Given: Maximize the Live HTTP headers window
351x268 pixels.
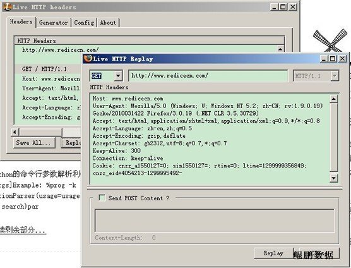Looking at the screenshot, I should tap(283, 7).
